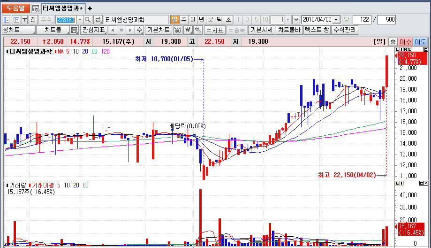Switch chart to weekly 주 period

tap(184, 20)
